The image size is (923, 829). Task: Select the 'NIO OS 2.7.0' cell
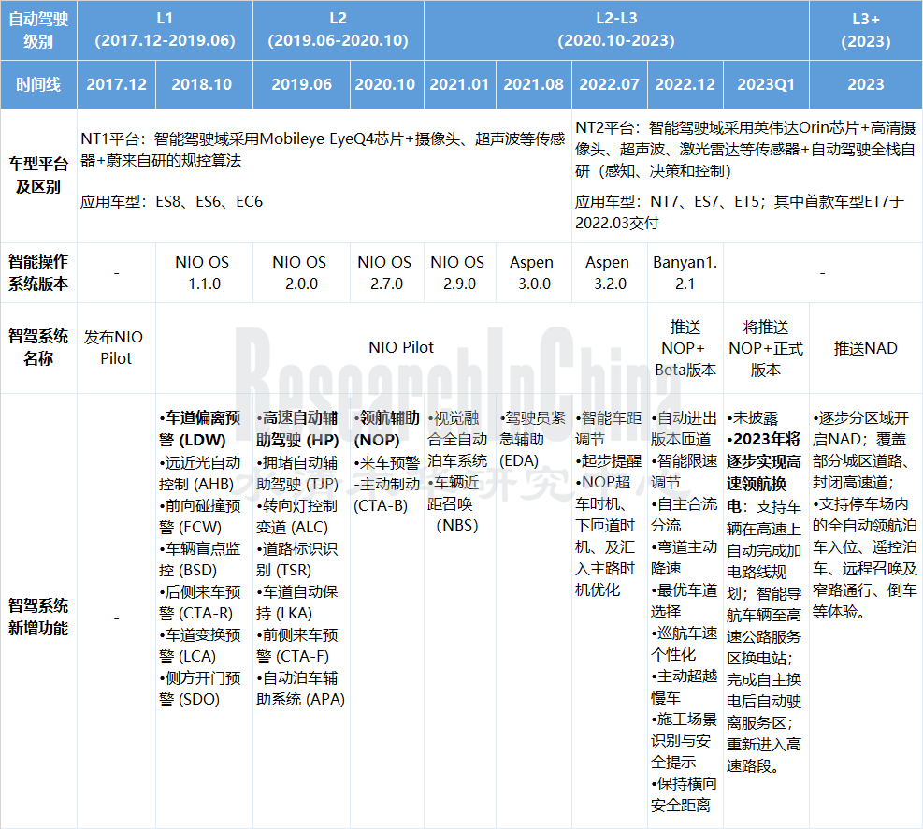pyautogui.click(x=387, y=272)
